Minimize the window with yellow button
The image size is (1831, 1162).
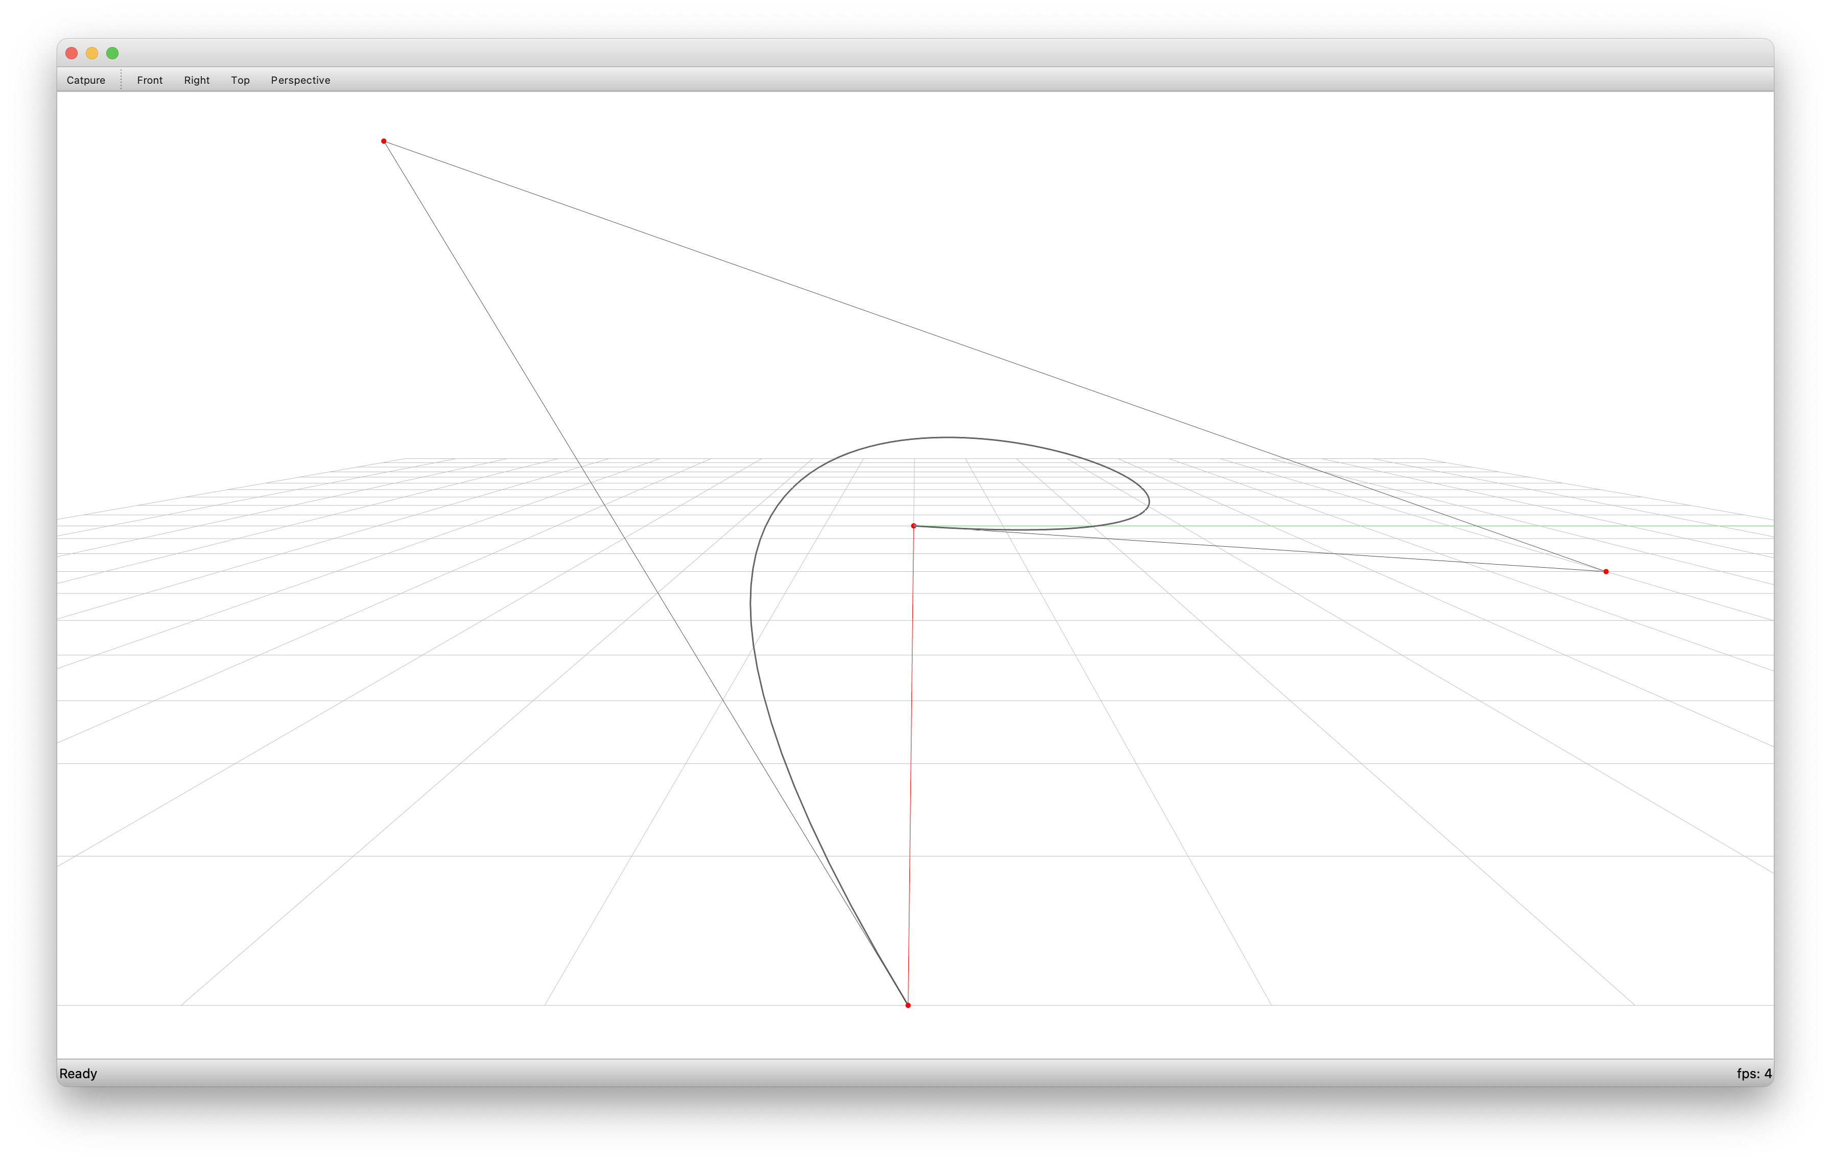point(92,53)
